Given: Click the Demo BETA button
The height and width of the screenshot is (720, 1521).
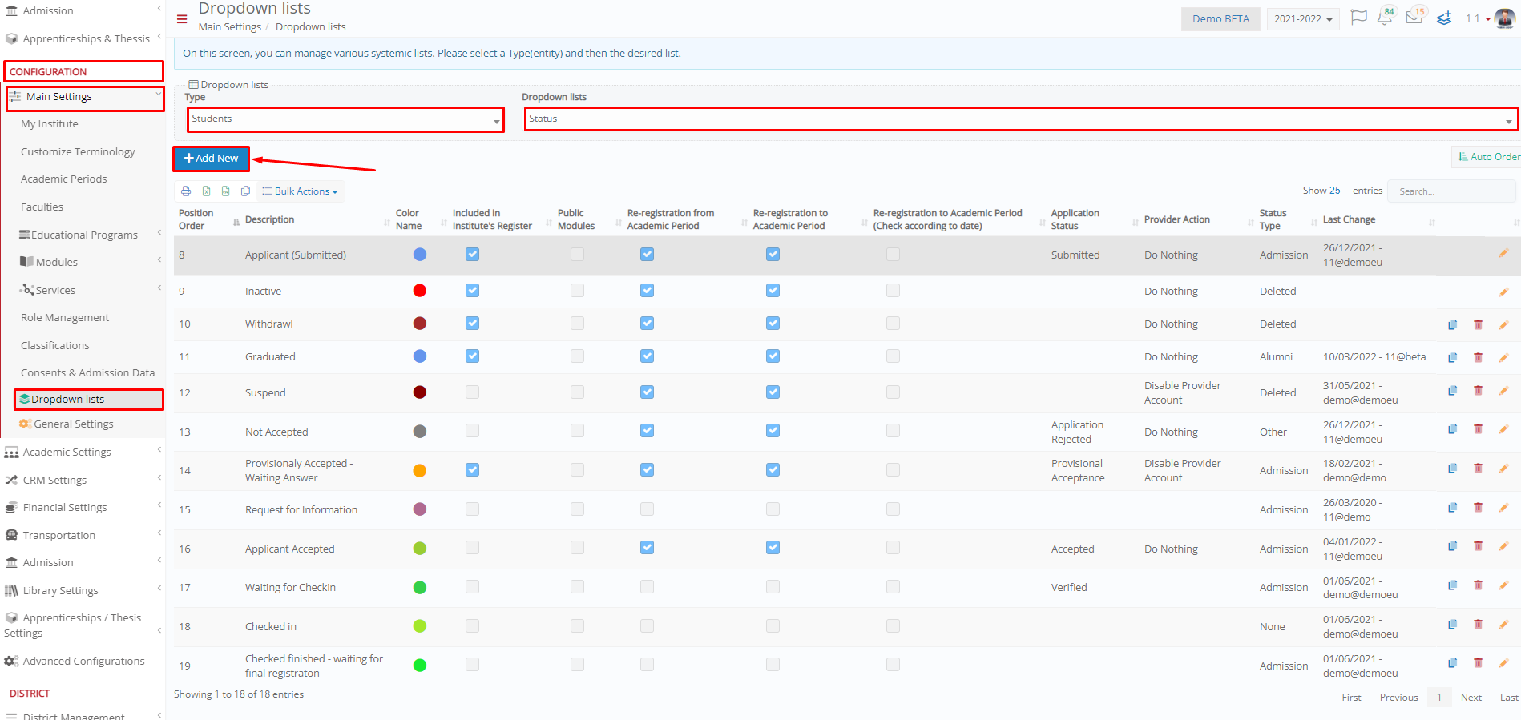Looking at the screenshot, I should tap(1220, 19).
